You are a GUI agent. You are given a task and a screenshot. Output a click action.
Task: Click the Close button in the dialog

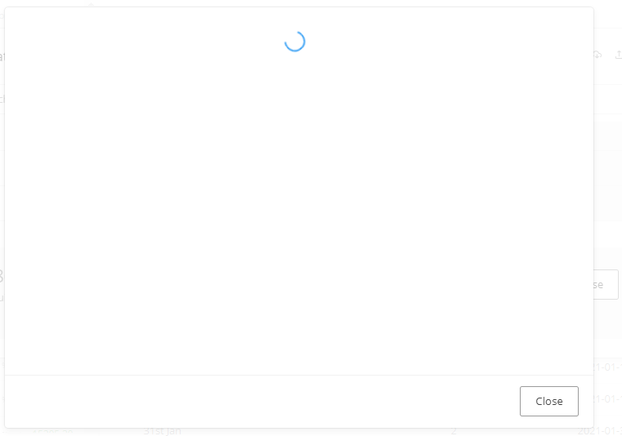pos(549,401)
